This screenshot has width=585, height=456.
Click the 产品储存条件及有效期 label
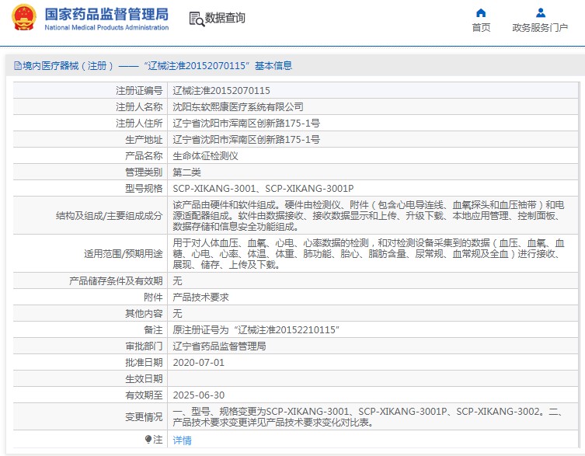(x=116, y=281)
